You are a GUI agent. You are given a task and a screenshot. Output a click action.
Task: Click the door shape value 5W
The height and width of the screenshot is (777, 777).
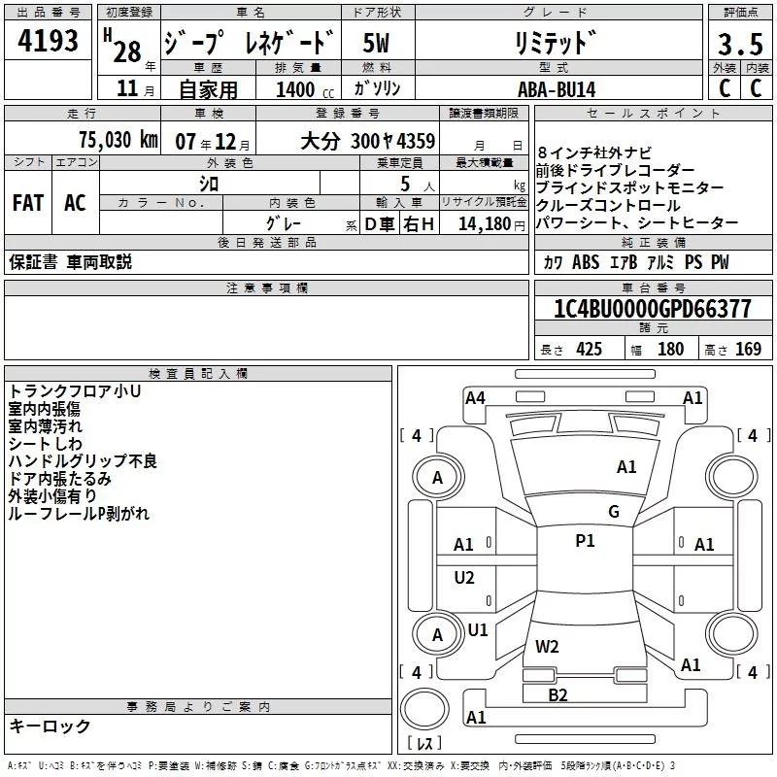(x=376, y=43)
